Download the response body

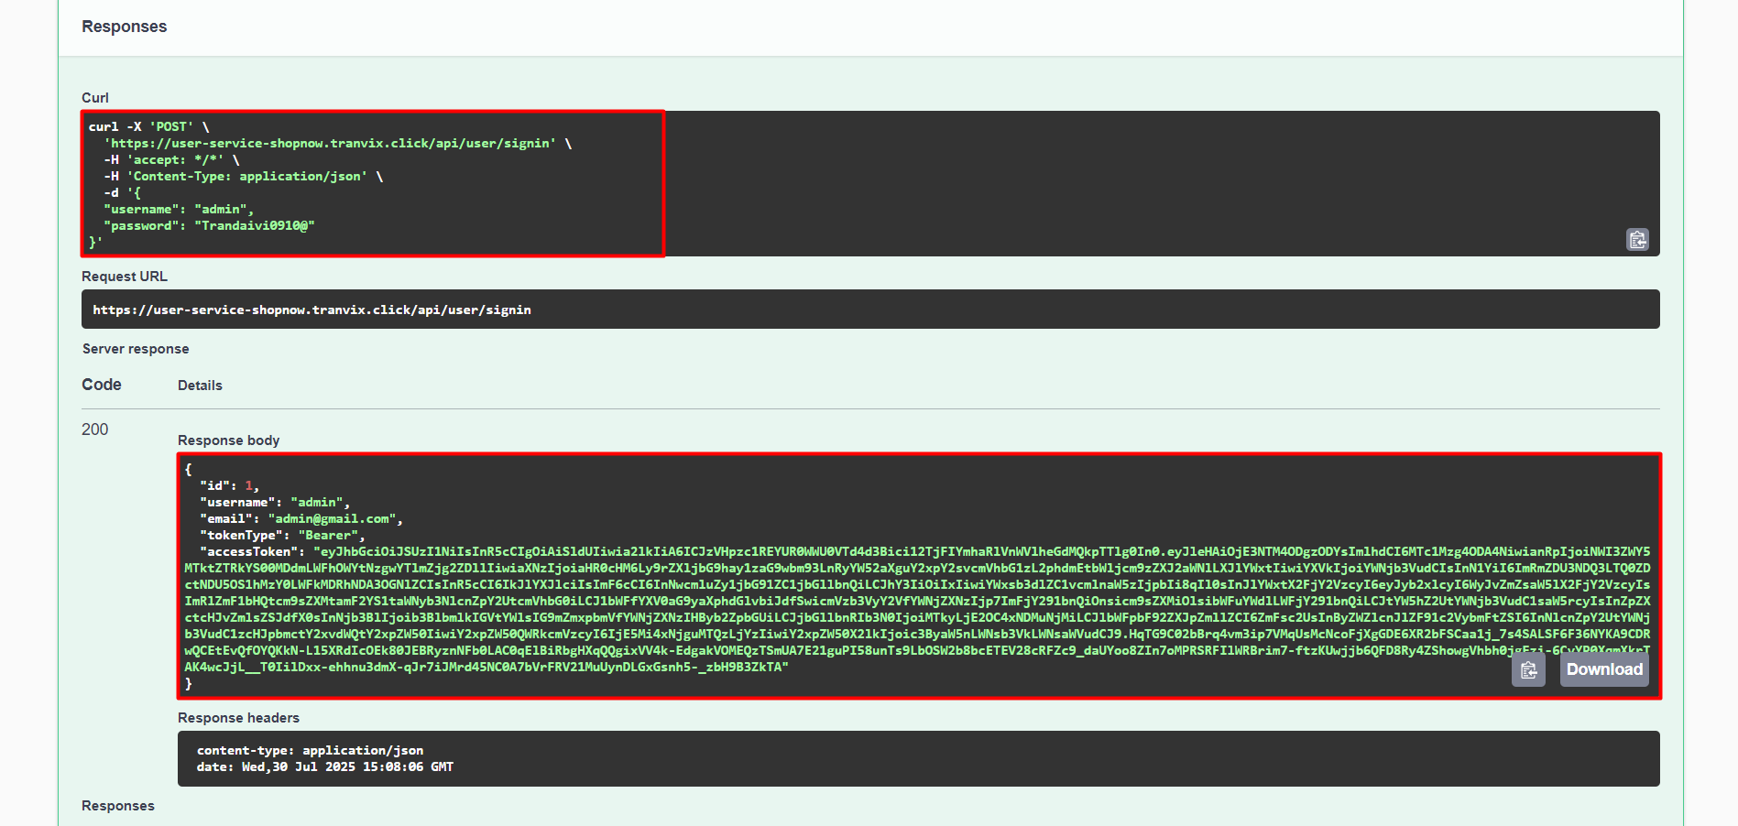pos(1604,669)
